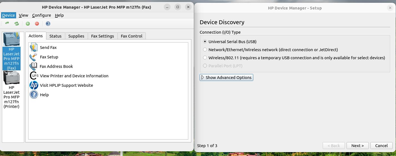Launch Fax Setup from the actions list
The width and height of the screenshot is (396, 156).
tap(49, 57)
